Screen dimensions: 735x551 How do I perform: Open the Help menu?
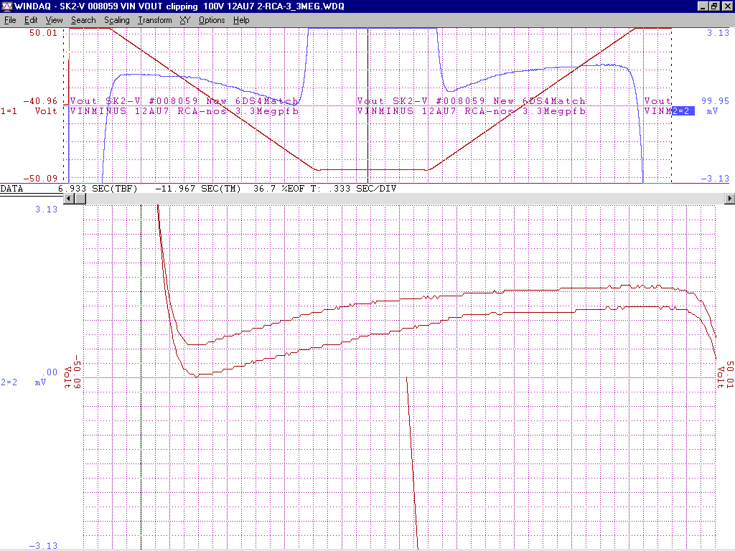(x=242, y=20)
